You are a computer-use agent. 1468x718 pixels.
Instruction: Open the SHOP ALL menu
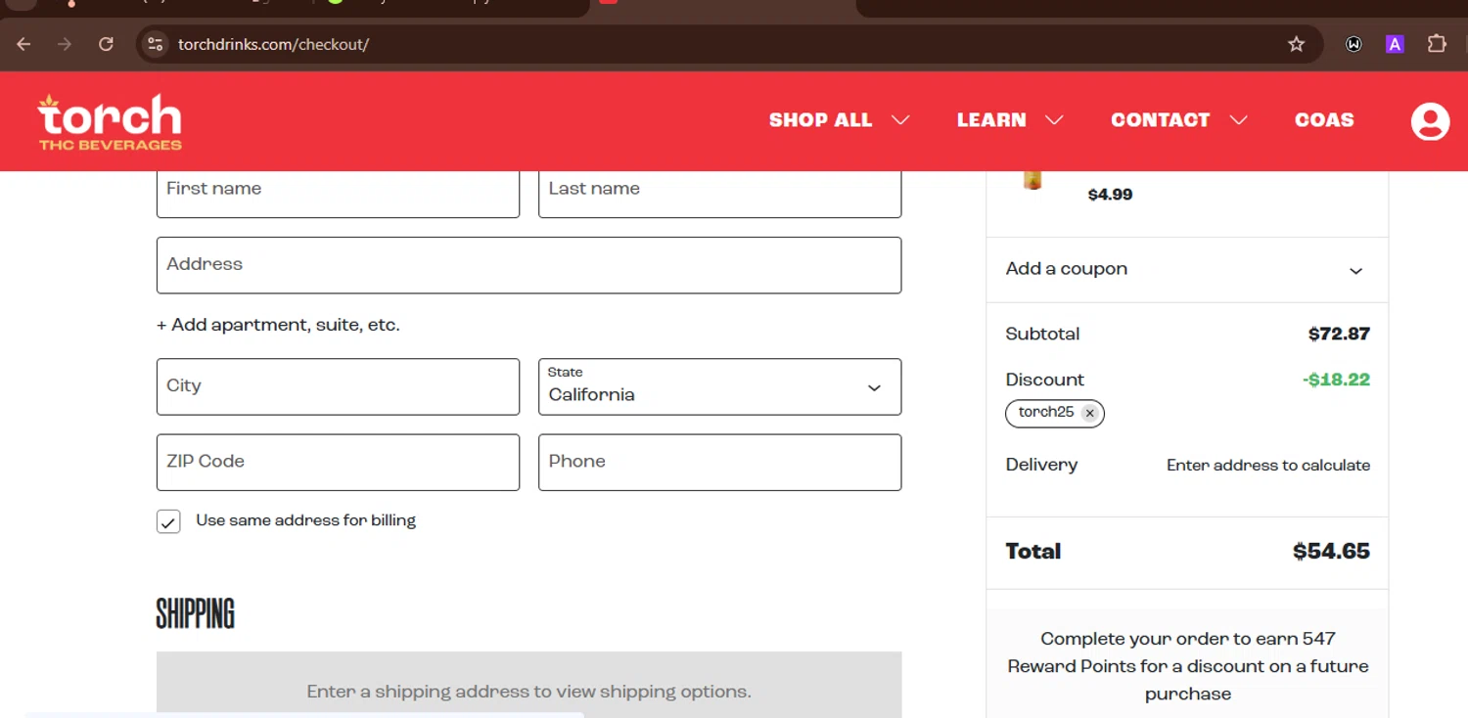click(x=820, y=120)
